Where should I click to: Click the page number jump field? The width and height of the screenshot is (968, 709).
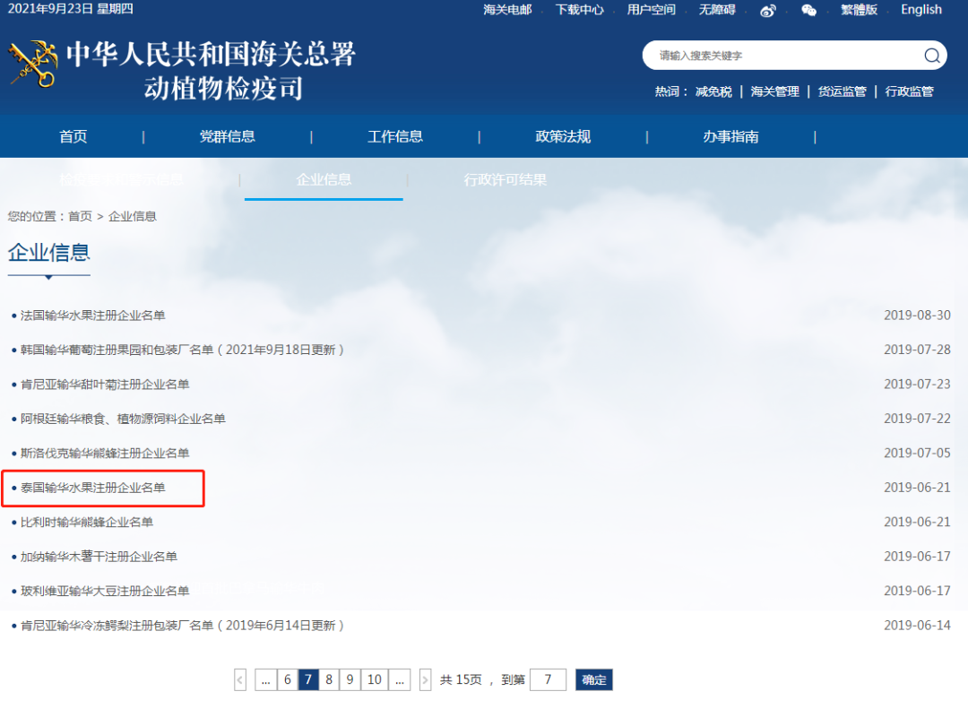click(548, 679)
